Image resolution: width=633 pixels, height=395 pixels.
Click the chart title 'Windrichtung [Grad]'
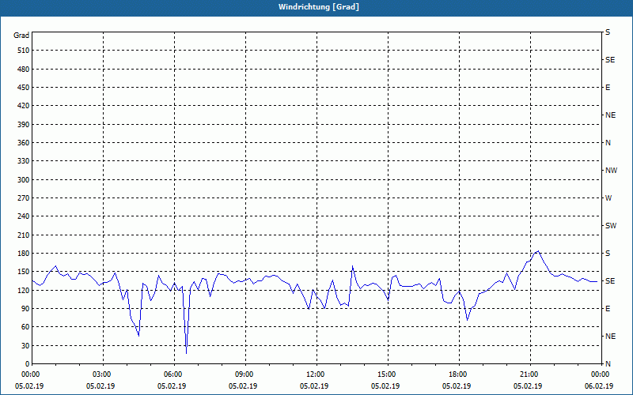tap(319, 7)
